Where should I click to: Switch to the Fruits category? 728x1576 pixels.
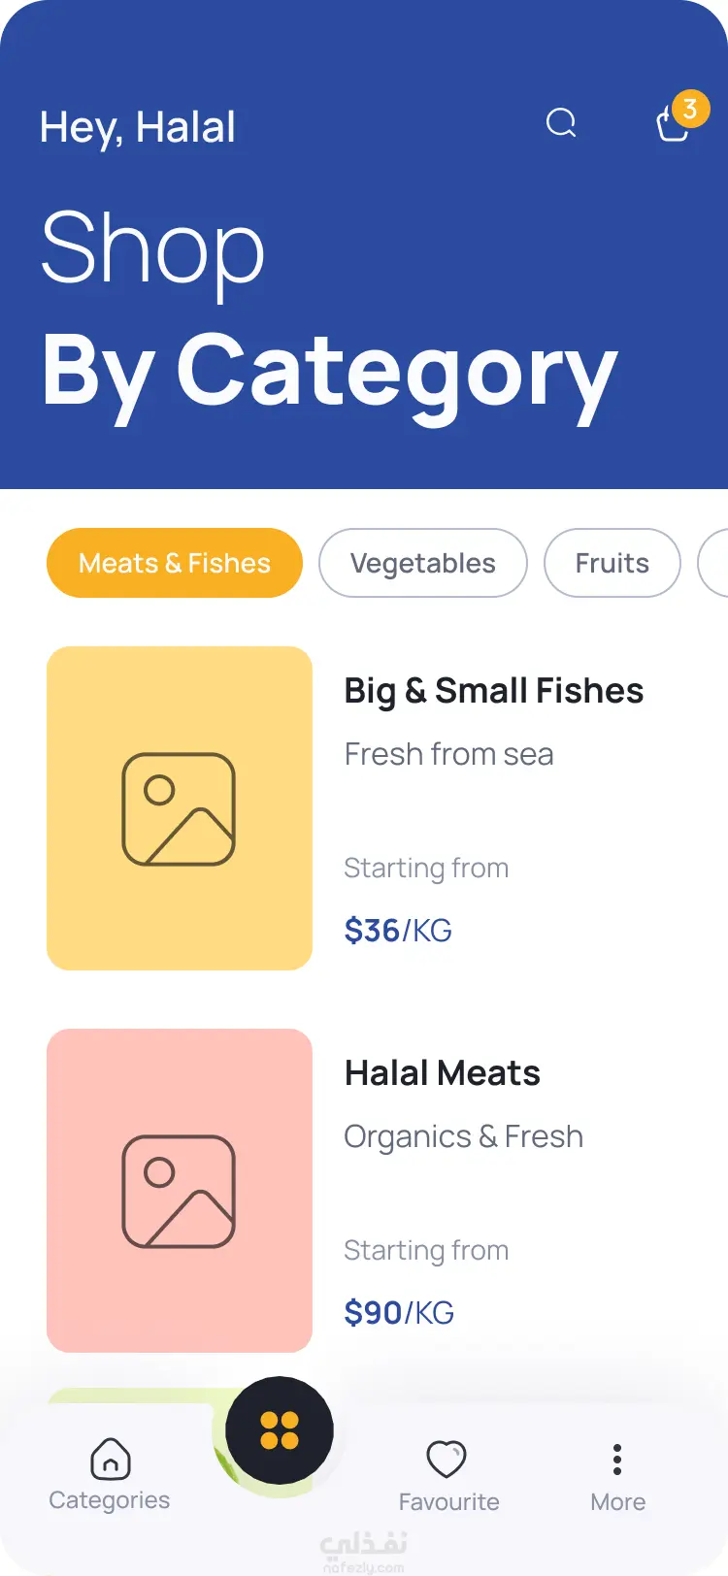pos(612,563)
